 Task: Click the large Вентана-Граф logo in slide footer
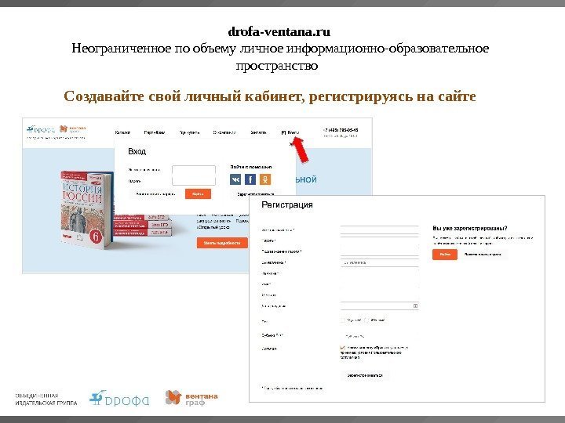[191, 398]
